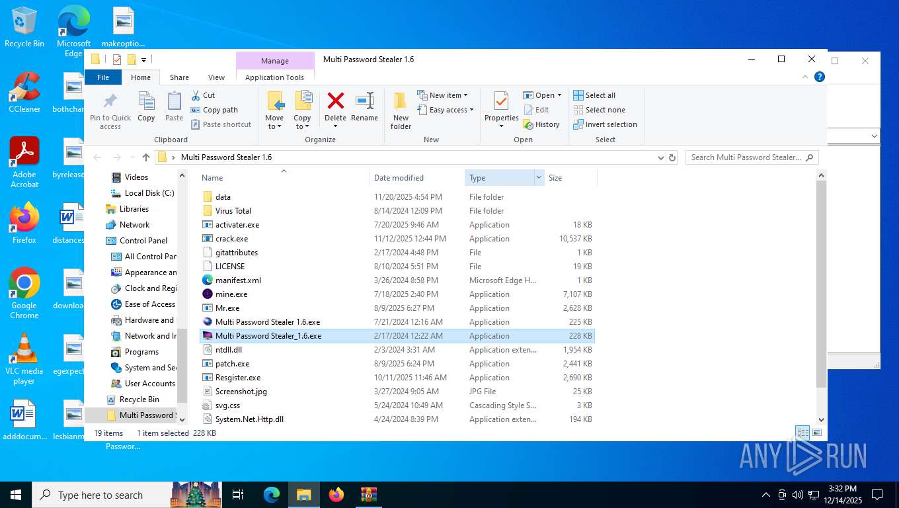Open the Windows Start menu
899x508 pixels.
(x=16, y=495)
